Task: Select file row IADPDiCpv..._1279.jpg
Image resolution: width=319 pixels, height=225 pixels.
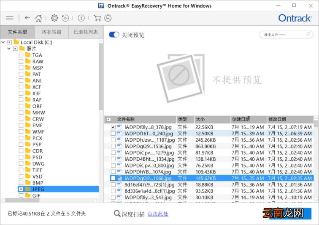Action: pyautogui.click(x=211, y=153)
